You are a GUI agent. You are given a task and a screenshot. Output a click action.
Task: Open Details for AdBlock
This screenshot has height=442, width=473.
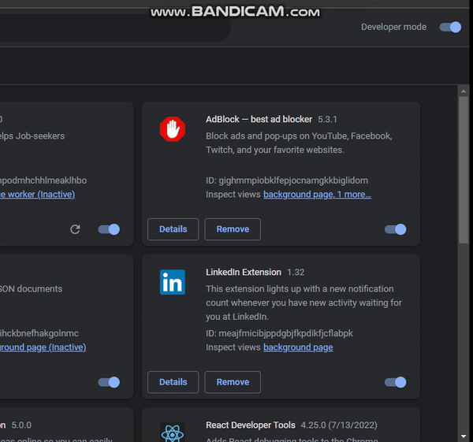173,229
